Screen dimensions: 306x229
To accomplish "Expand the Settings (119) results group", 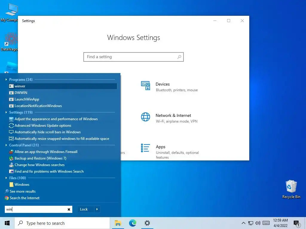I will click(x=6, y=112).
